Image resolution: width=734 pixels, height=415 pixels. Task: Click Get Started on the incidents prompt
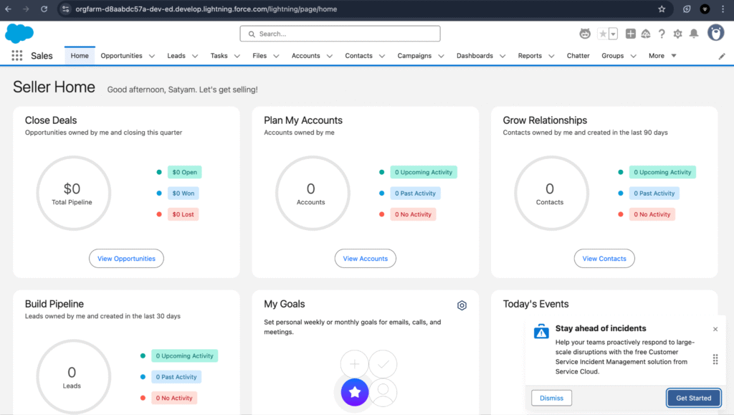coord(693,398)
